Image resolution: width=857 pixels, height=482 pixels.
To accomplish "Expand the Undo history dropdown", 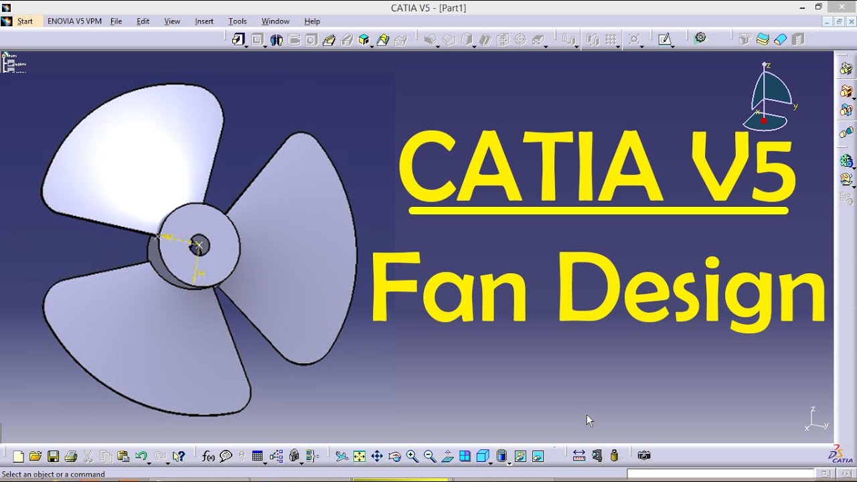I will point(149,463).
